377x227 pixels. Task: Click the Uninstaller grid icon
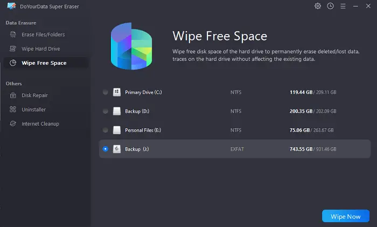coord(13,109)
